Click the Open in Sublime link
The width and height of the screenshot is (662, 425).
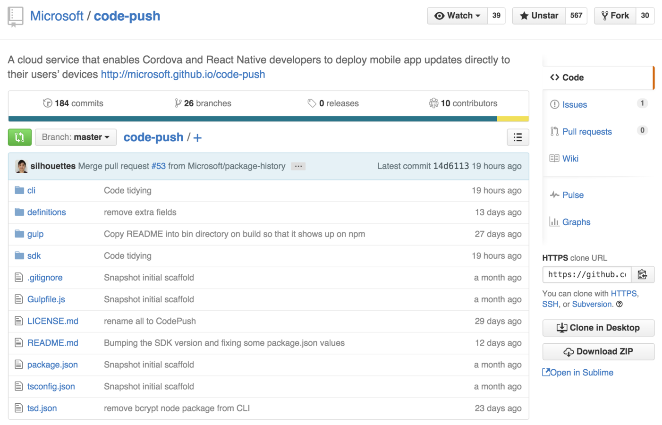point(578,373)
